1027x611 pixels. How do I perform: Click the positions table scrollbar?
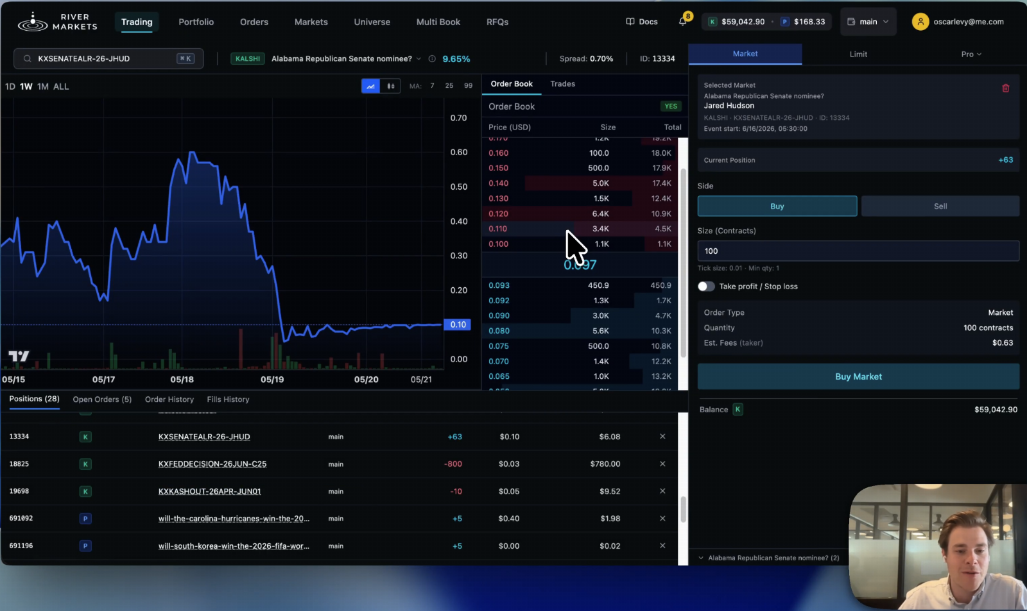684,509
